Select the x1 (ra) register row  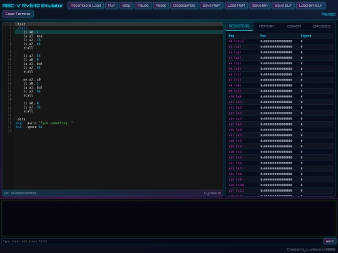[280, 47]
